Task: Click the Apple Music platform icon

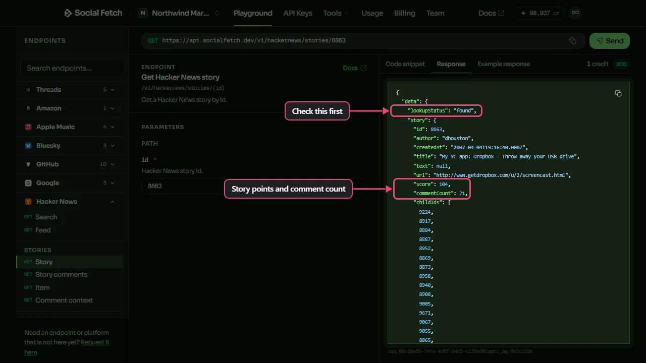Action: (28, 127)
